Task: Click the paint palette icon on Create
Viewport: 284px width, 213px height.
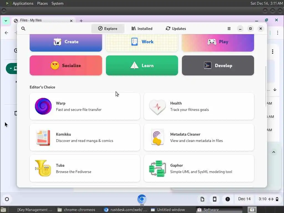Action: point(57,42)
